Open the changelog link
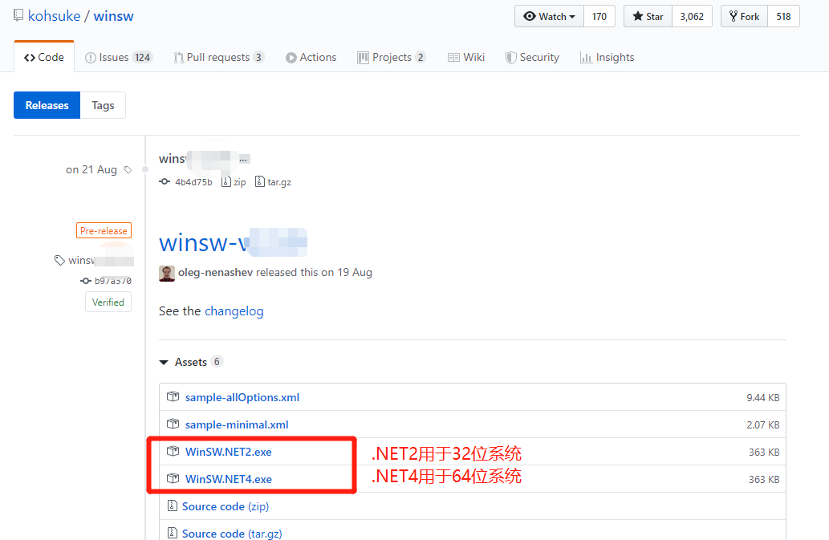This screenshot has height=540, width=829. tap(234, 311)
